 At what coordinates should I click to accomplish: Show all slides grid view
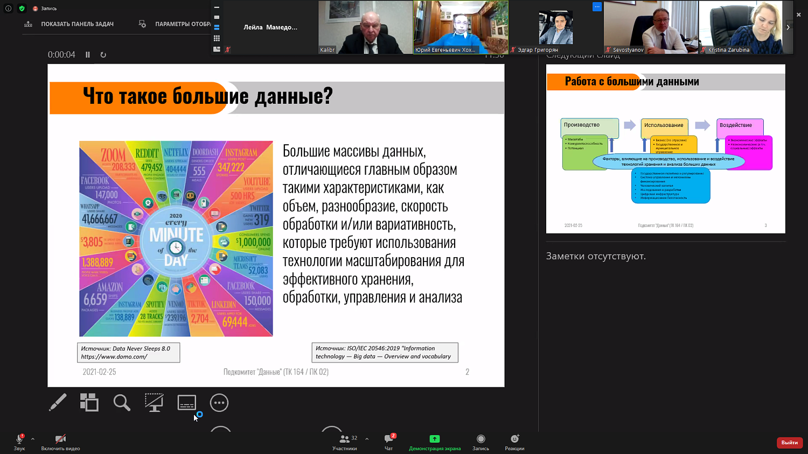[89, 402]
